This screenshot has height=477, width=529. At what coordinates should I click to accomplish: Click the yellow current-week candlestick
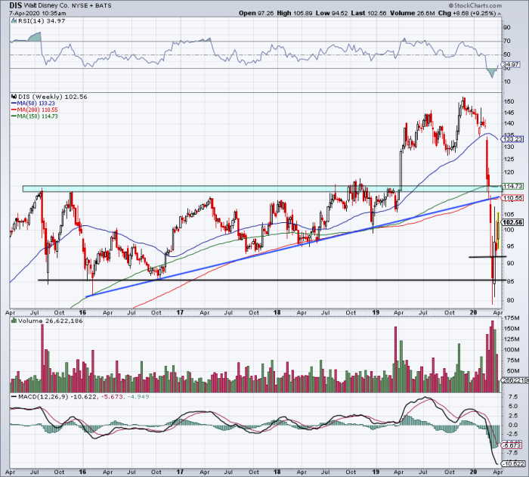(x=498, y=231)
